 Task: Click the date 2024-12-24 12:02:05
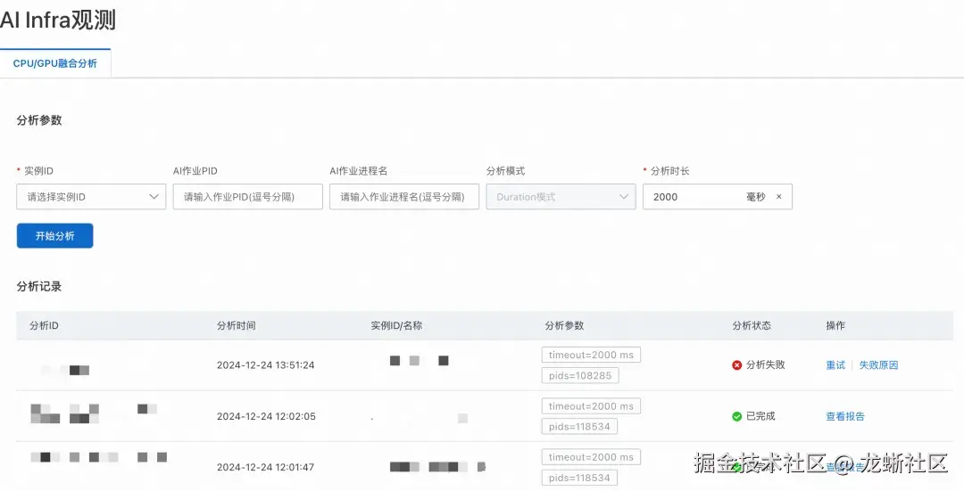coord(266,416)
